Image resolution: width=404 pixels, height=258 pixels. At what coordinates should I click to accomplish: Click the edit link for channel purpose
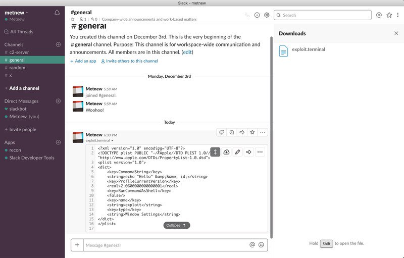click(187, 52)
